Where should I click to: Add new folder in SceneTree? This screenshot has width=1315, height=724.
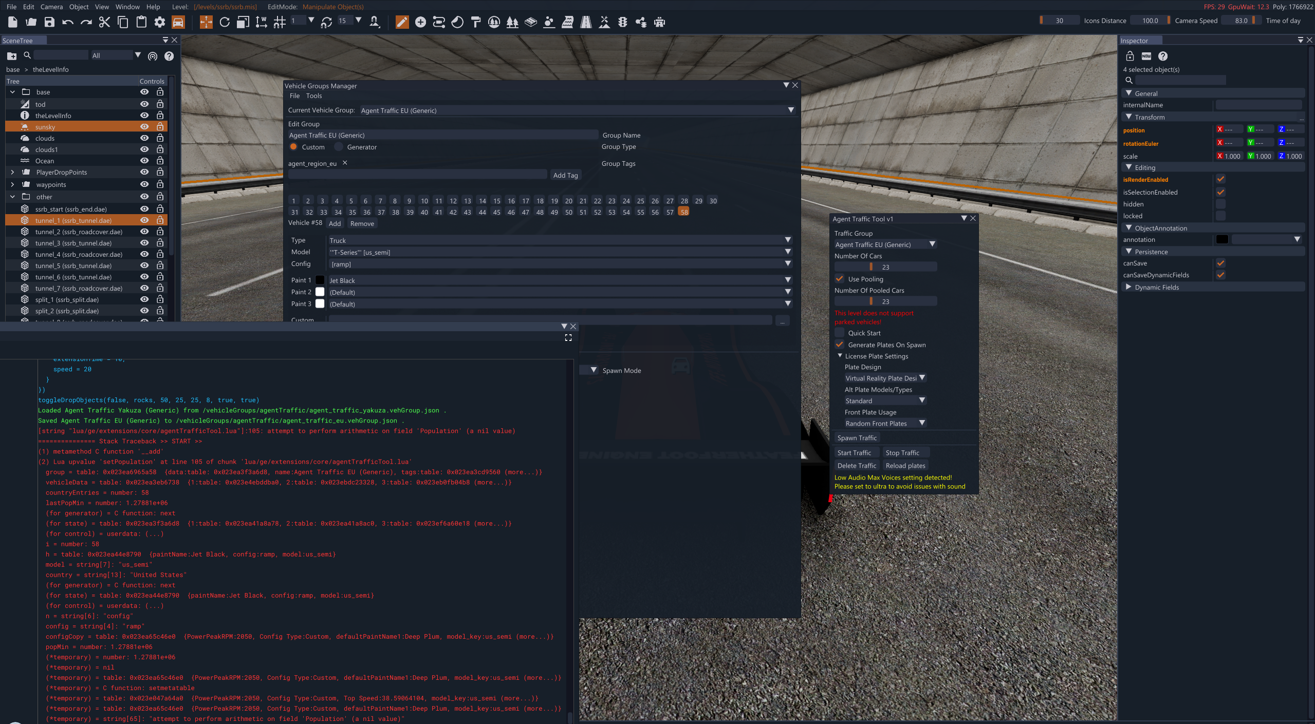click(11, 56)
